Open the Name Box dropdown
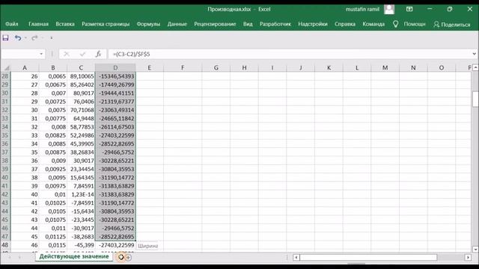Screen dimensions: 479x269 [41, 54]
